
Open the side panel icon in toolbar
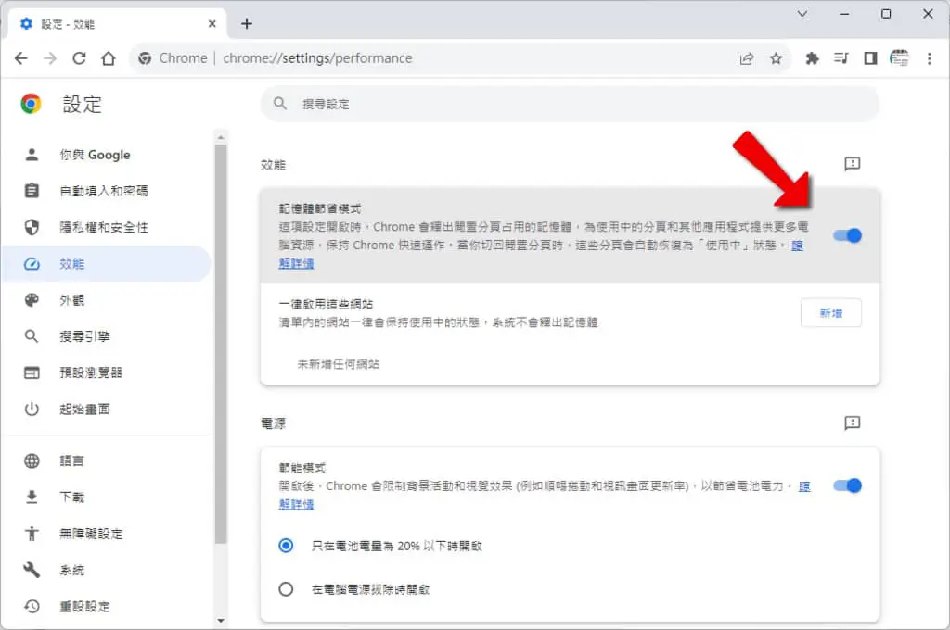870,58
